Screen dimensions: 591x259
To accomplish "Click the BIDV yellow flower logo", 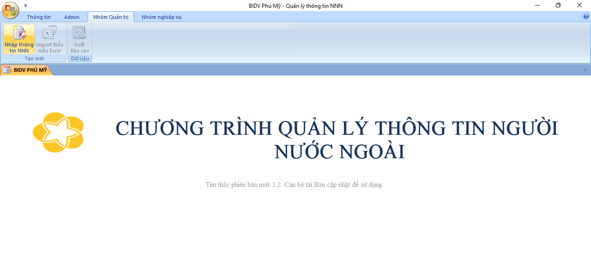I will [x=58, y=132].
